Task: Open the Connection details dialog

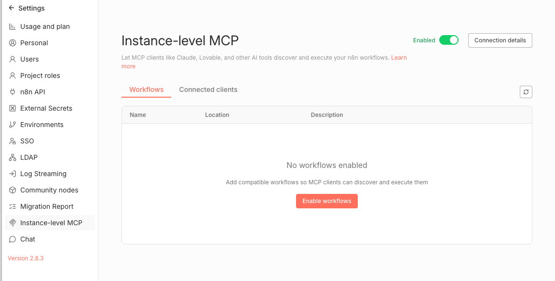Action: pyautogui.click(x=500, y=40)
